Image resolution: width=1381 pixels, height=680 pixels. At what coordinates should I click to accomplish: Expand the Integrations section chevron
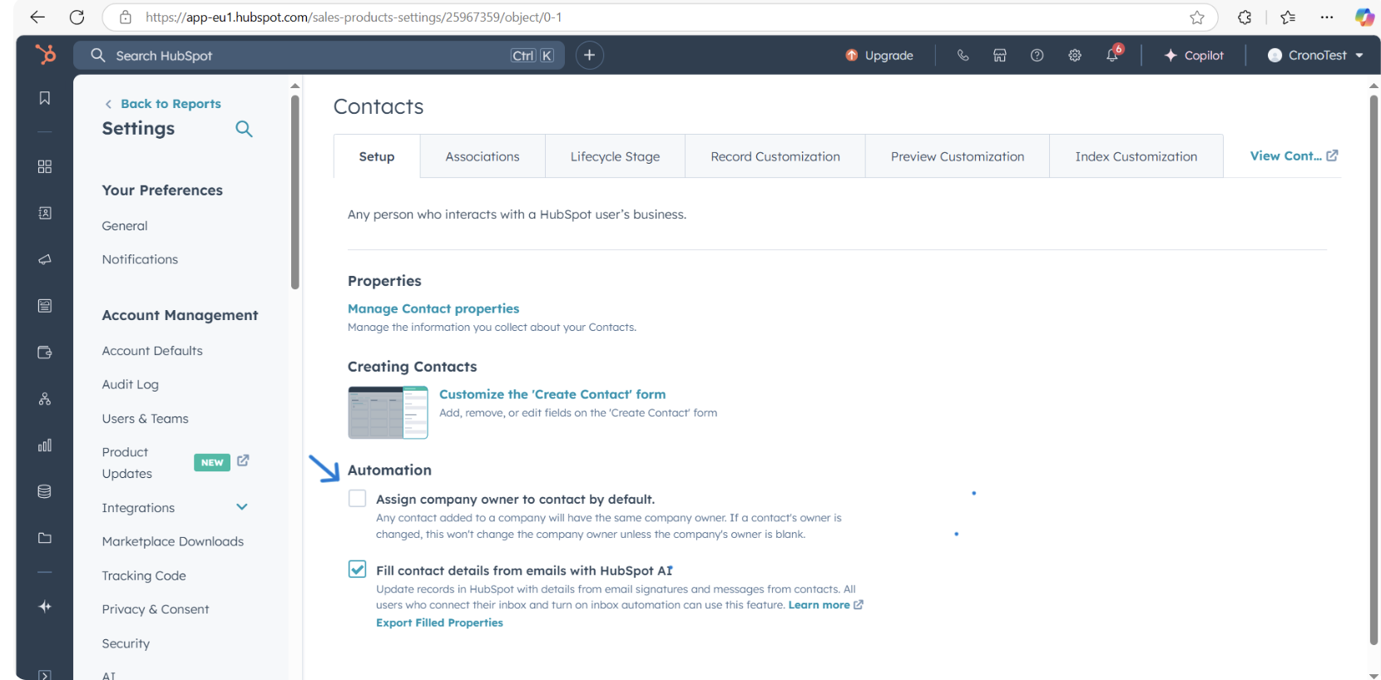pyautogui.click(x=242, y=507)
